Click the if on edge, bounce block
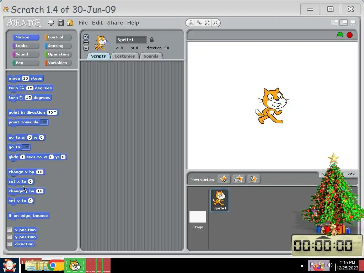 (28, 216)
